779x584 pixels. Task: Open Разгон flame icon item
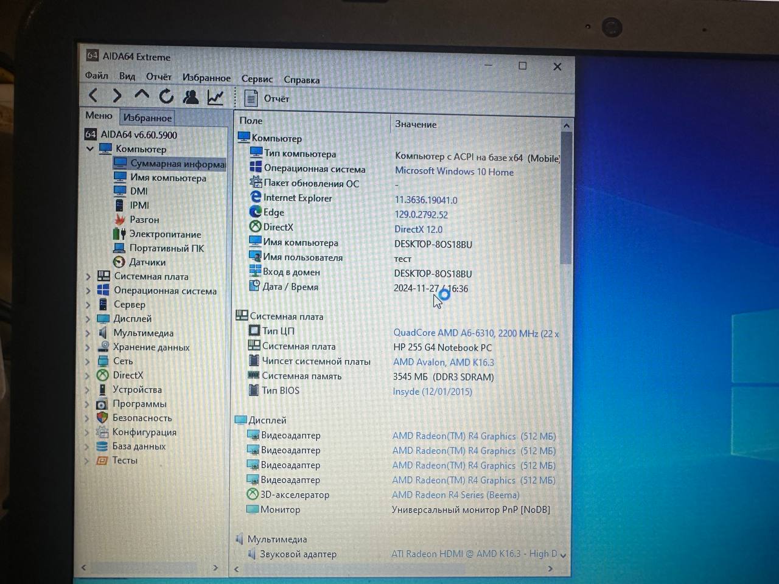tap(119, 220)
